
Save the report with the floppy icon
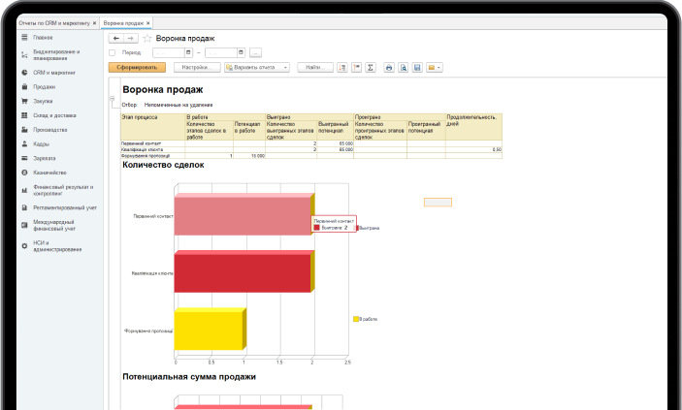tap(417, 68)
